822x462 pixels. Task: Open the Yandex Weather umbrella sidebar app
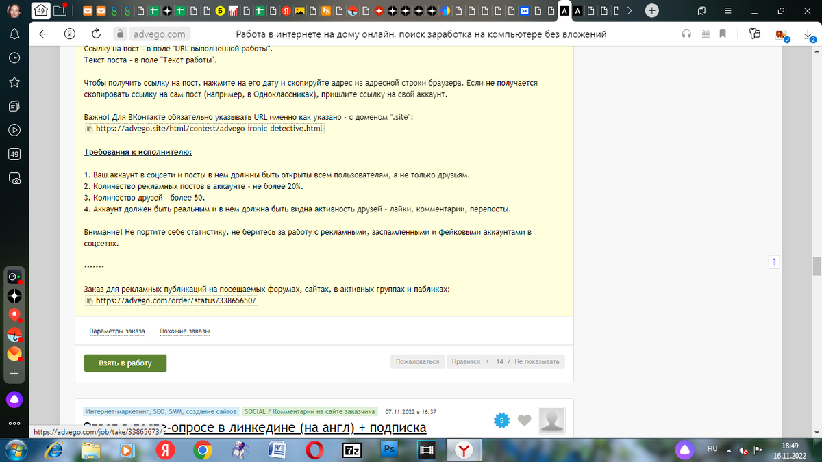point(14,335)
